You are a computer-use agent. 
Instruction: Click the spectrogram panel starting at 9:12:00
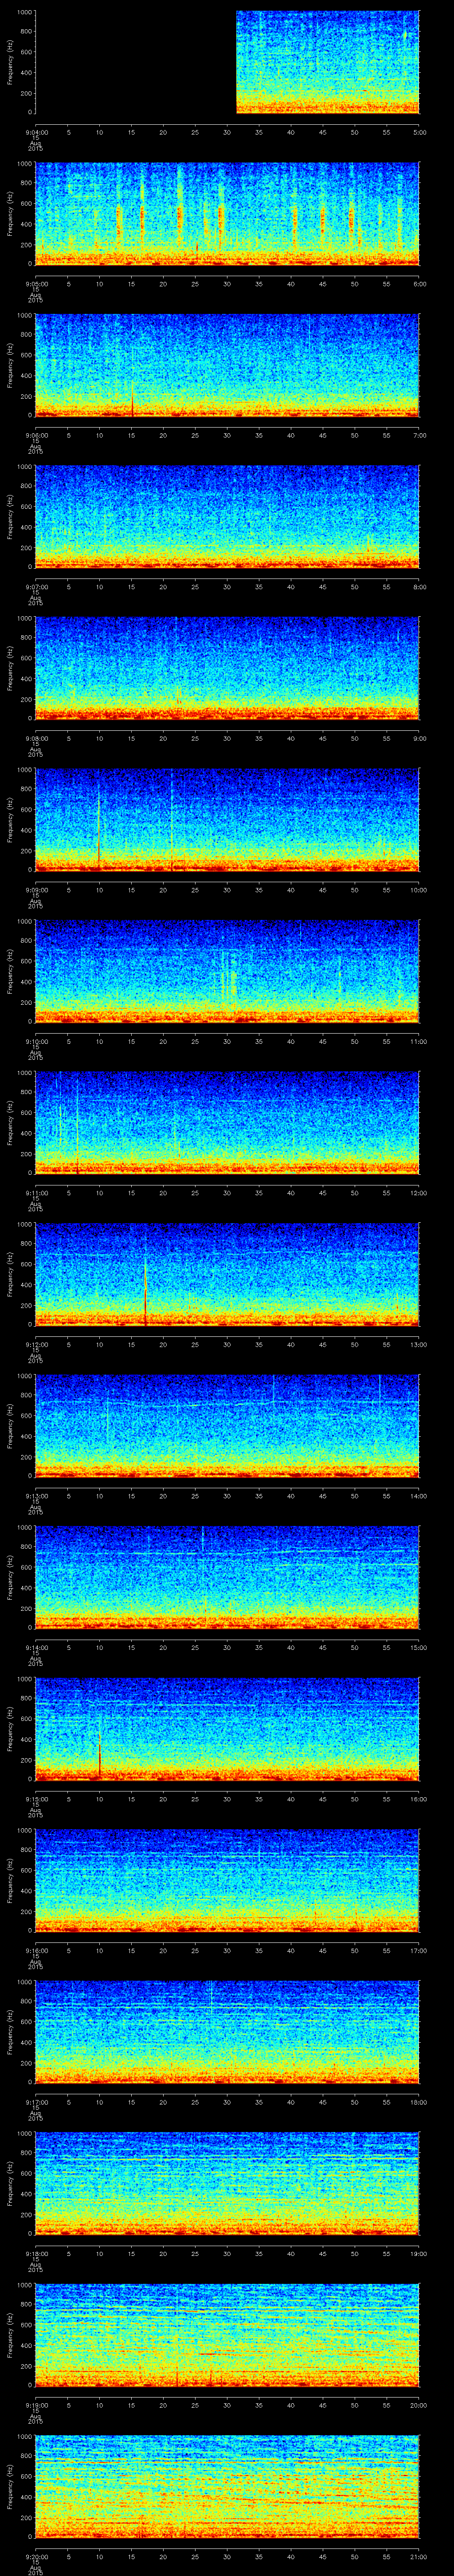pos(227,1274)
